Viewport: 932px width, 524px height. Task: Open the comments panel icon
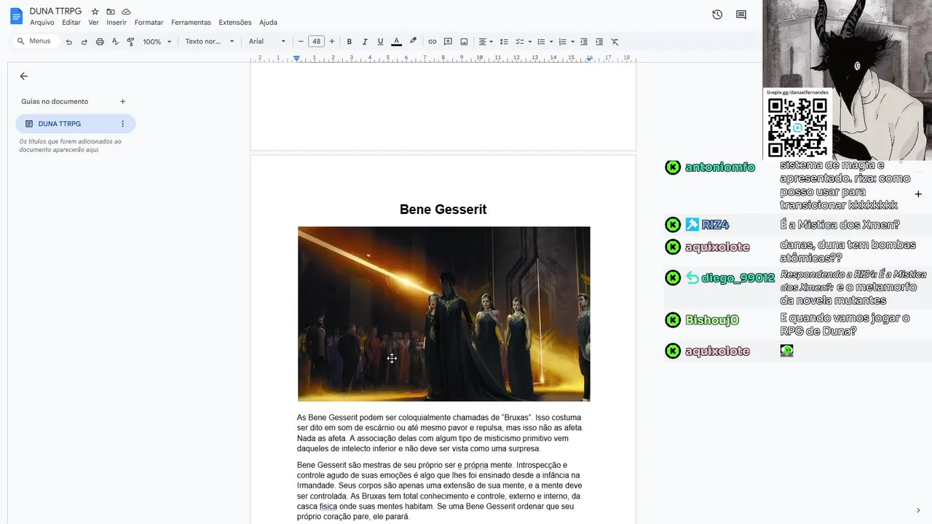[741, 15]
